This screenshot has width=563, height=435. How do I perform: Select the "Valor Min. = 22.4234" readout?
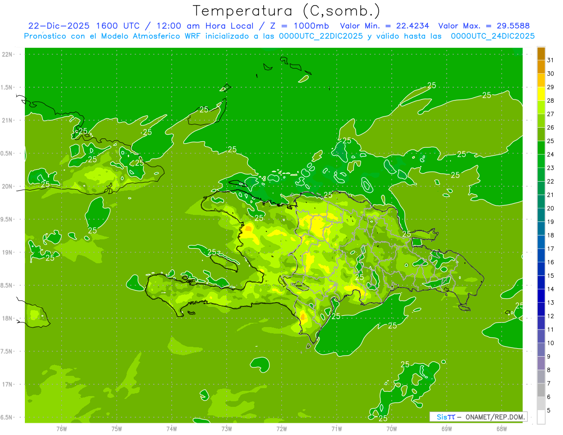tap(385, 26)
